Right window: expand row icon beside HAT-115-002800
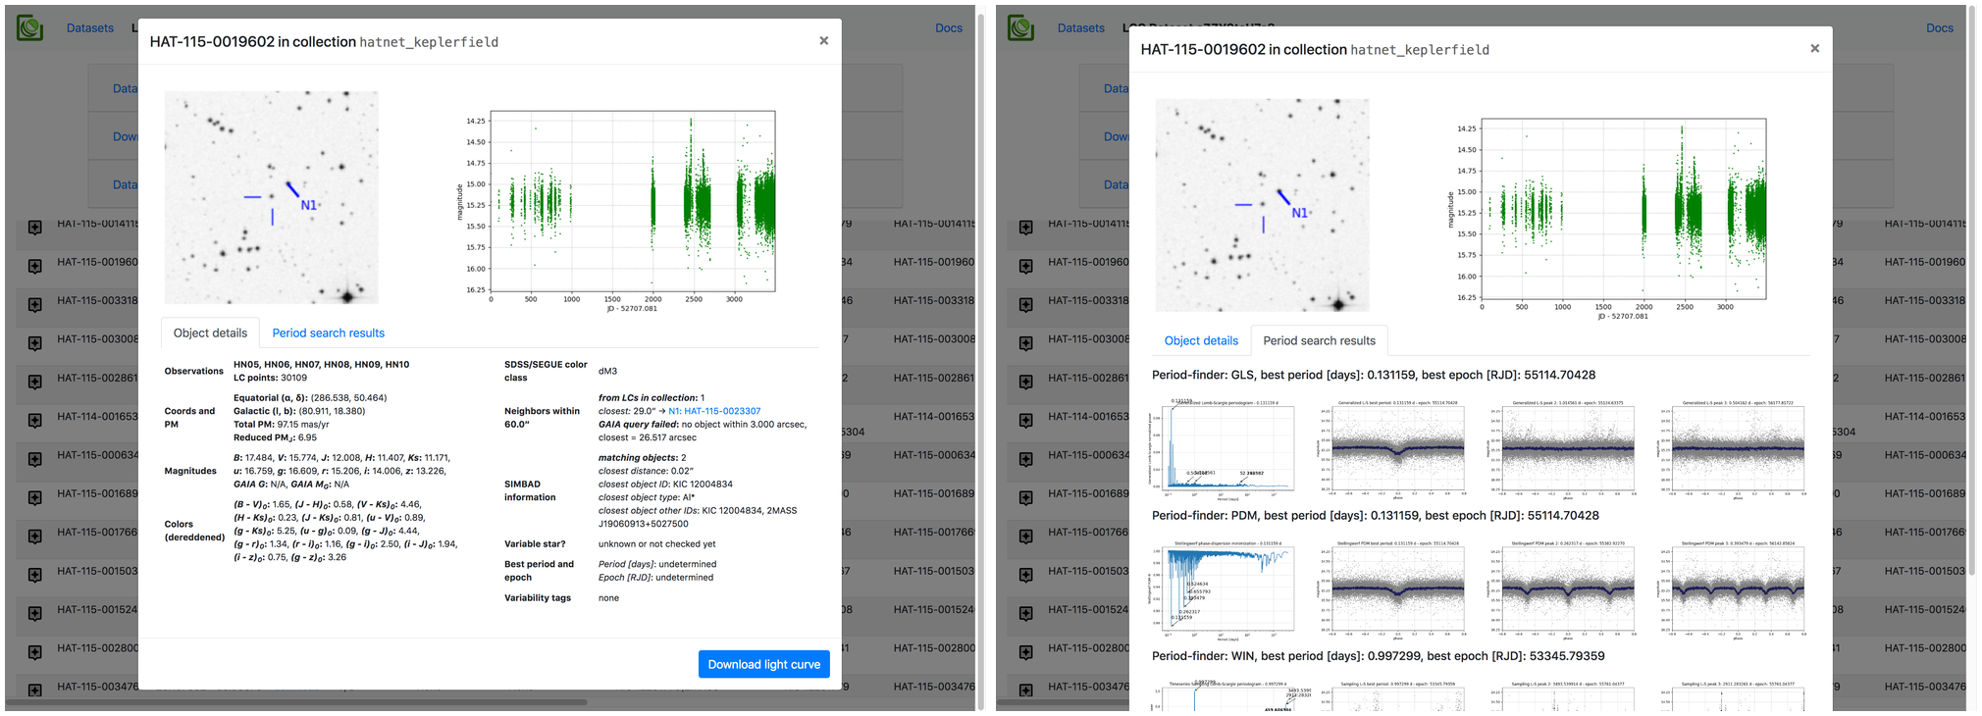1982x716 pixels. point(1026,652)
